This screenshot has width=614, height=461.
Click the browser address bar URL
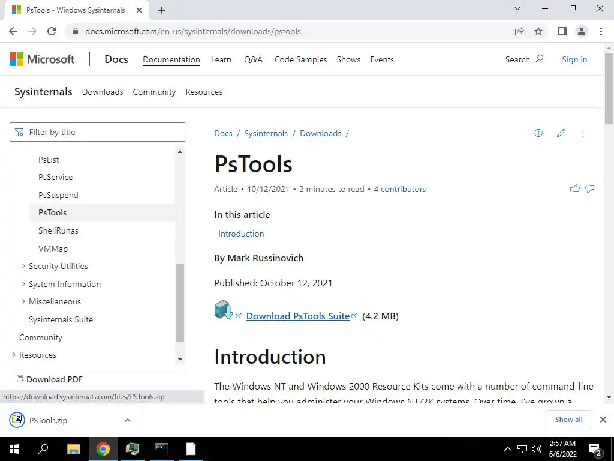tap(192, 31)
